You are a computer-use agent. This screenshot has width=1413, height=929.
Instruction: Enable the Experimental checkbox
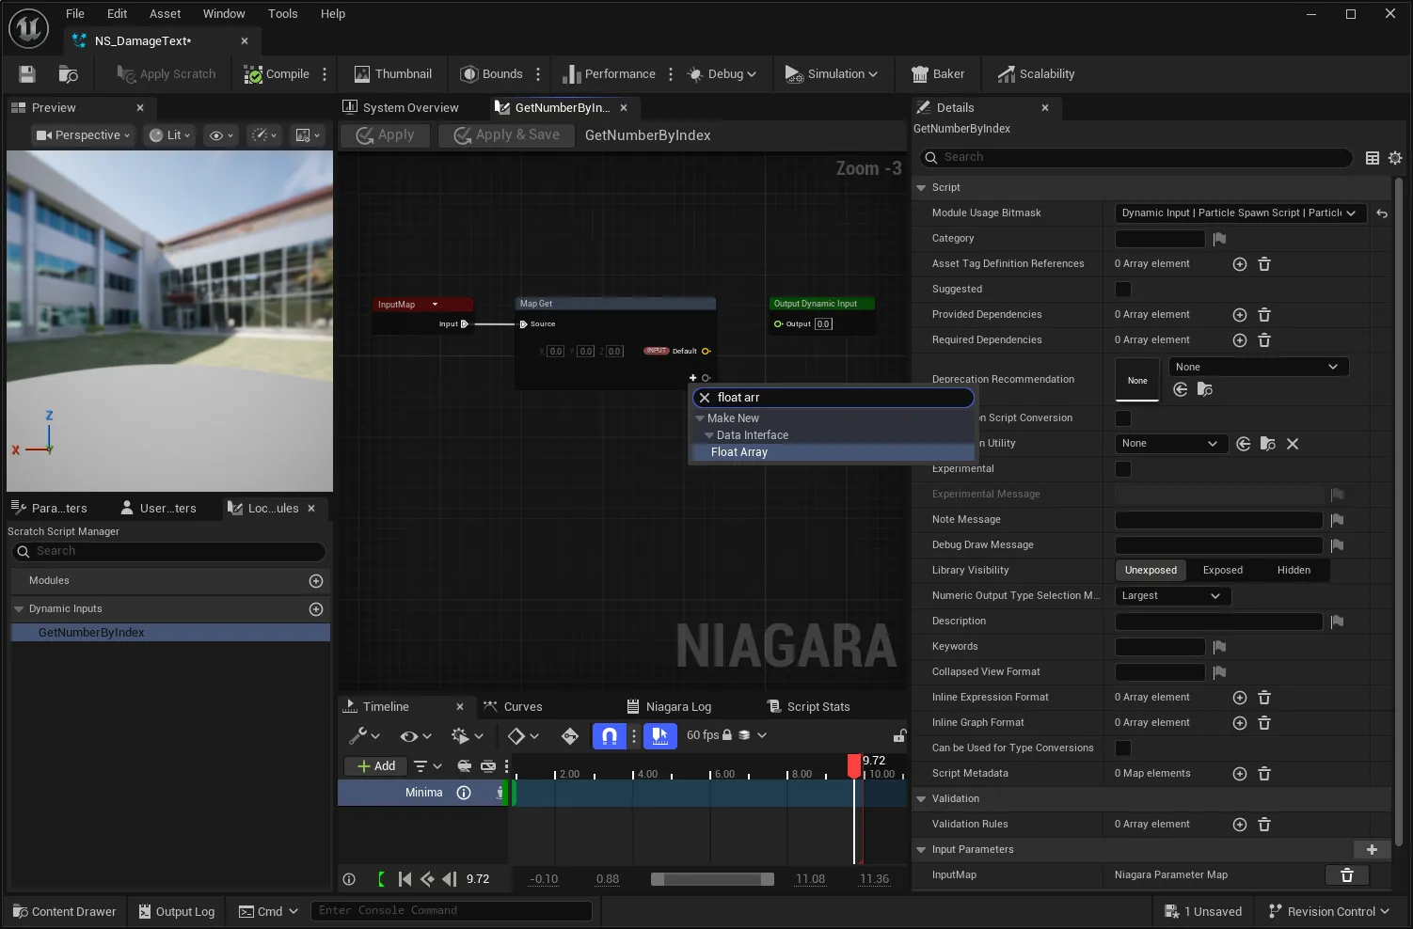pos(1123,469)
